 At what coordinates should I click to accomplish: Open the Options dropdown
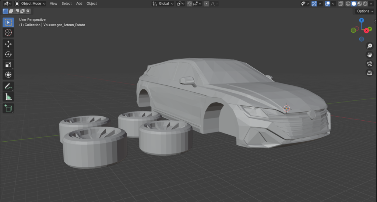click(365, 11)
